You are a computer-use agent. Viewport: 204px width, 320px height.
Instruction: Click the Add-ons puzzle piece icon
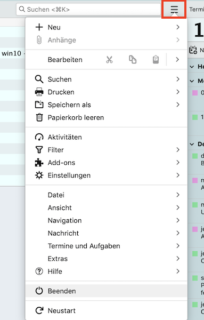(x=39, y=163)
